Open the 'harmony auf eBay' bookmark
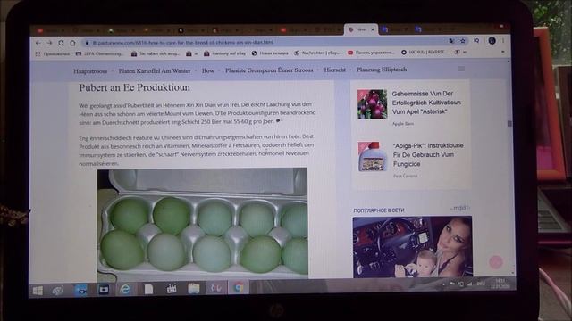Screen dimensions: 572x321 pos(224,53)
